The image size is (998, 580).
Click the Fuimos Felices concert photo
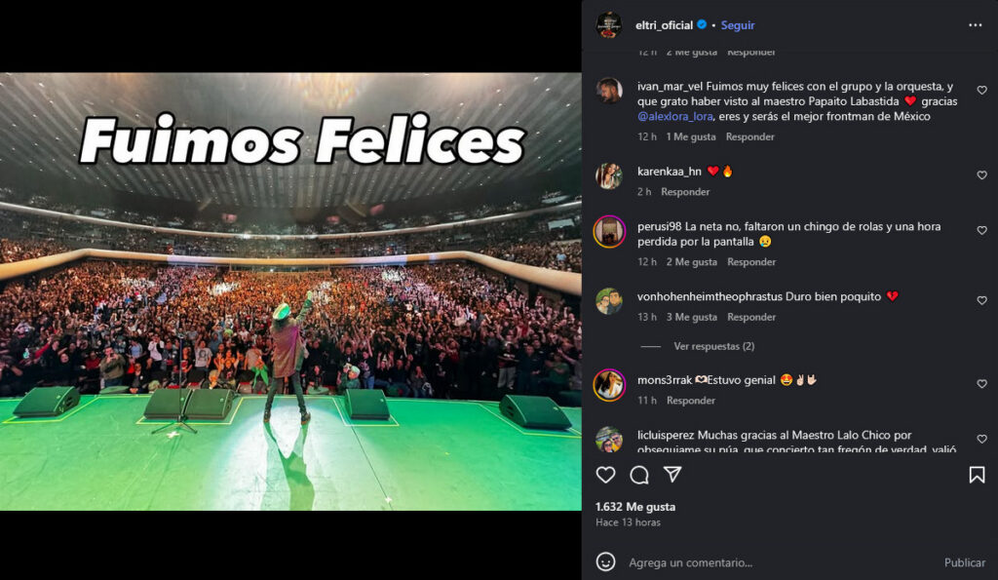coord(290,290)
